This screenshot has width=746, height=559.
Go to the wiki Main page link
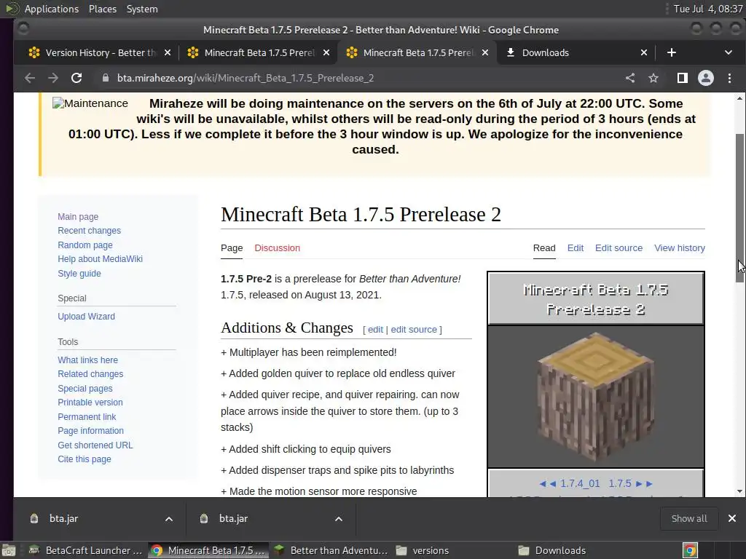pyautogui.click(x=78, y=217)
